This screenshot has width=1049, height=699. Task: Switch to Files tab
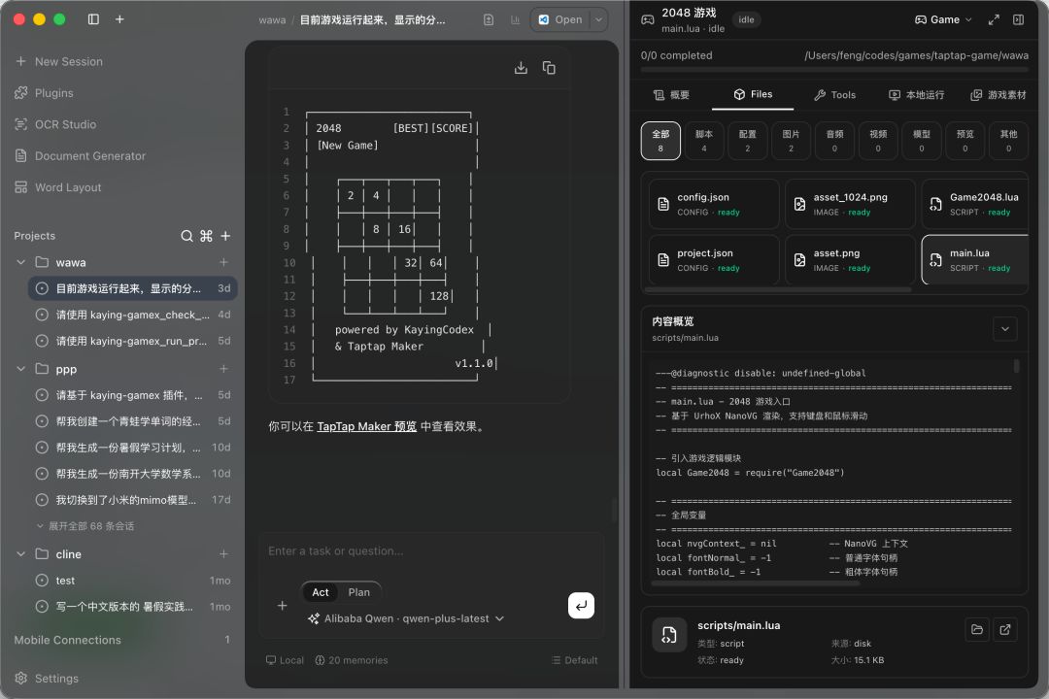click(753, 94)
